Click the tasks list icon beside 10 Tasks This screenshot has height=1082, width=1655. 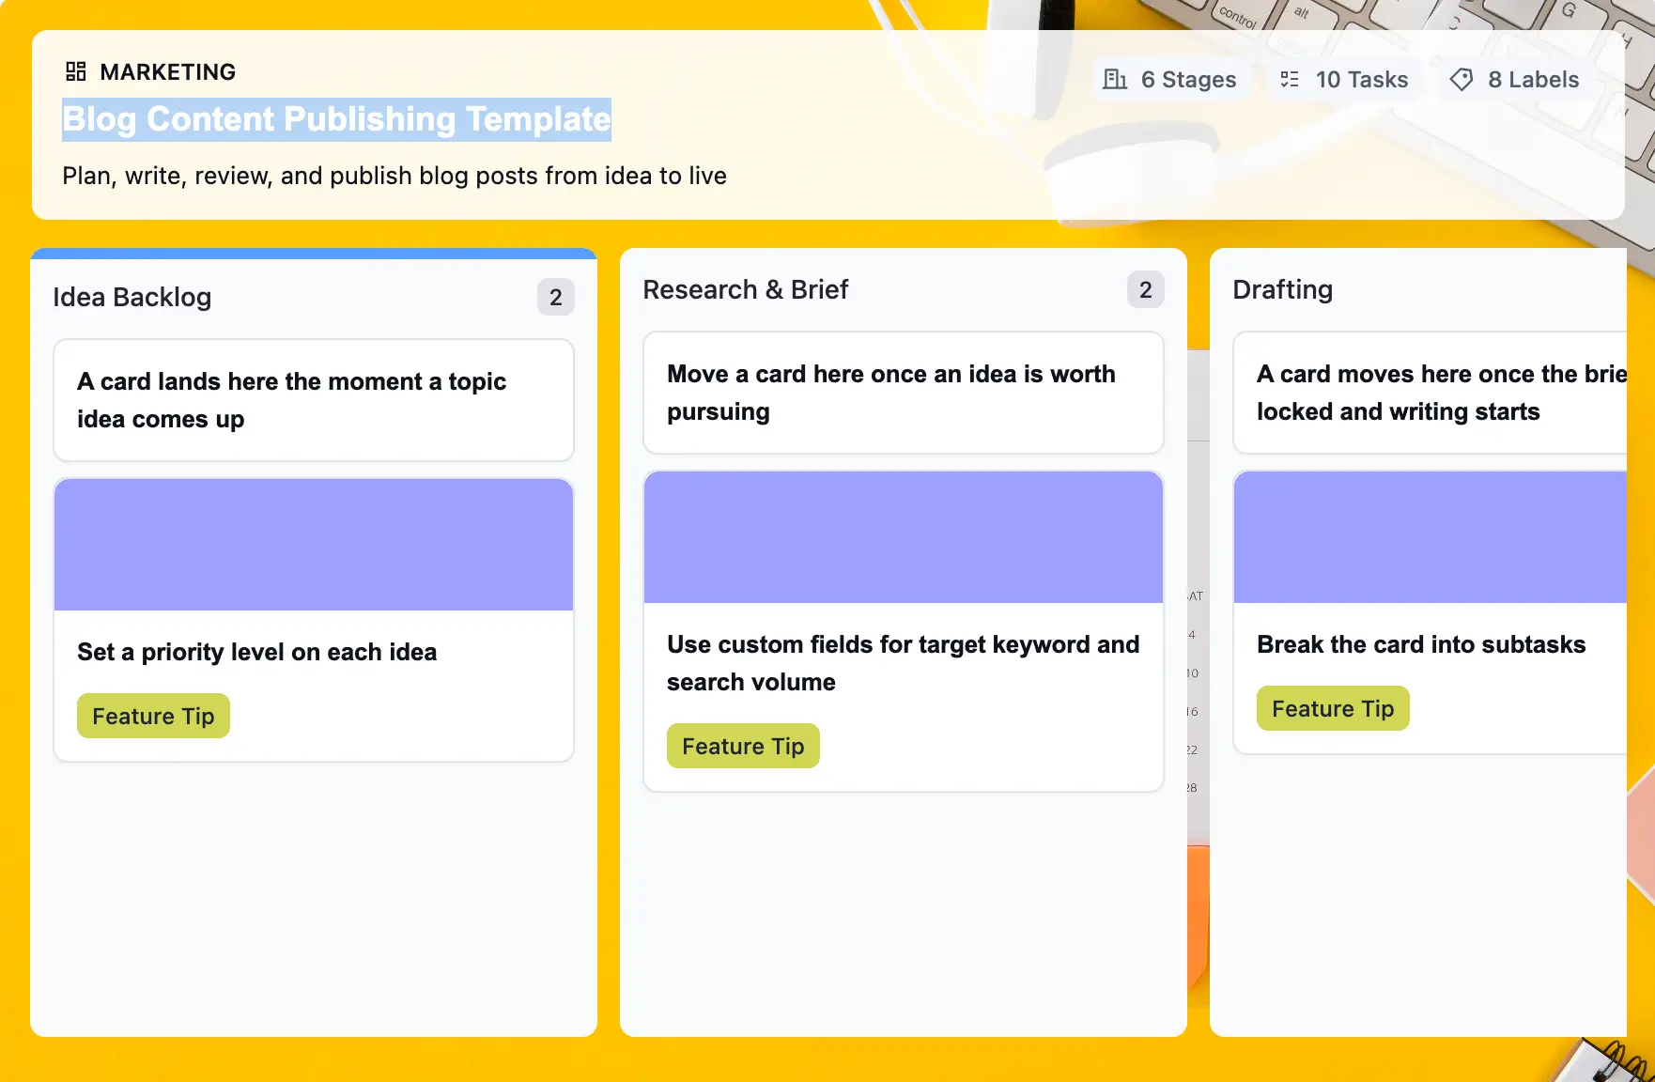pos(1290,80)
